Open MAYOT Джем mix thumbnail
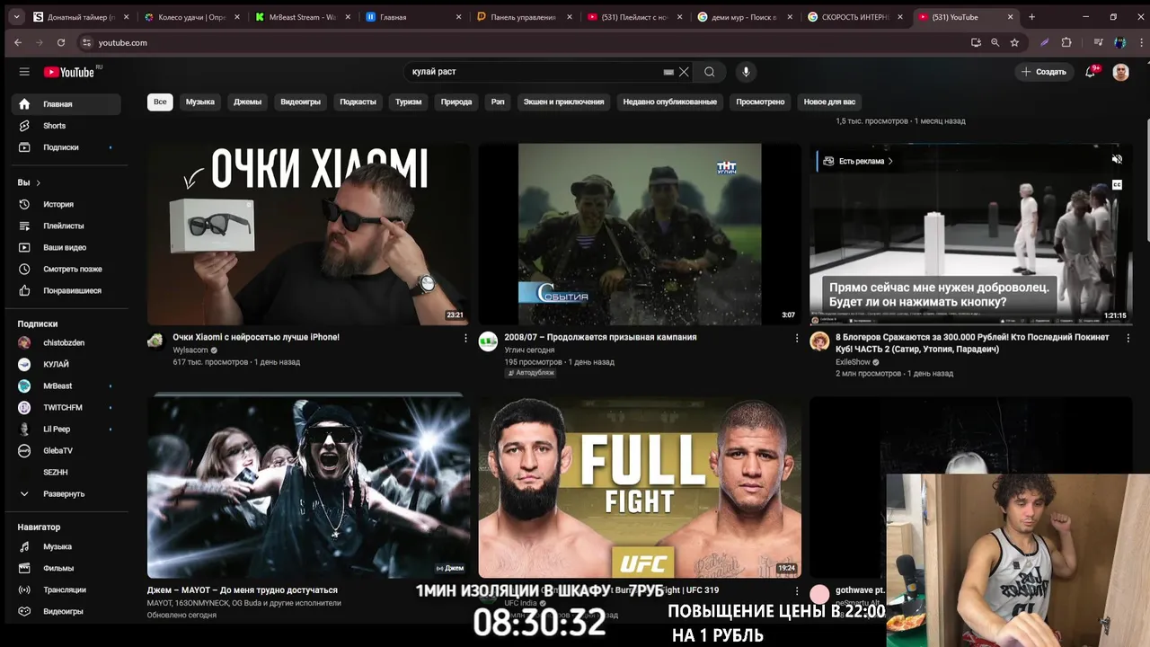1150x647 pixels. pyautogui.click(x=308, y=487)
